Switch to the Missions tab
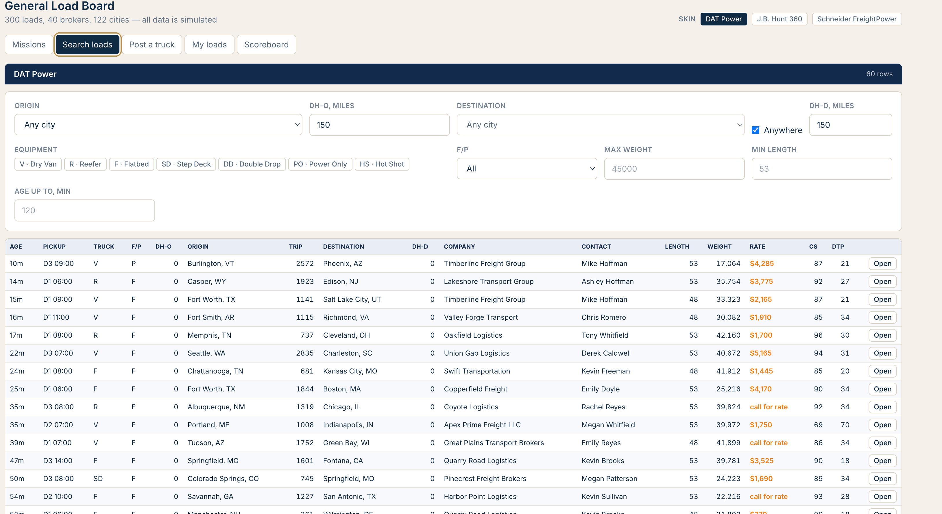Image resolution: width=942 pixels, height=514 pixels. tap(29, 45)
